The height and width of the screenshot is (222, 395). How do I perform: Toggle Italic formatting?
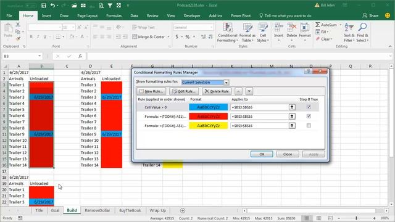38,37
